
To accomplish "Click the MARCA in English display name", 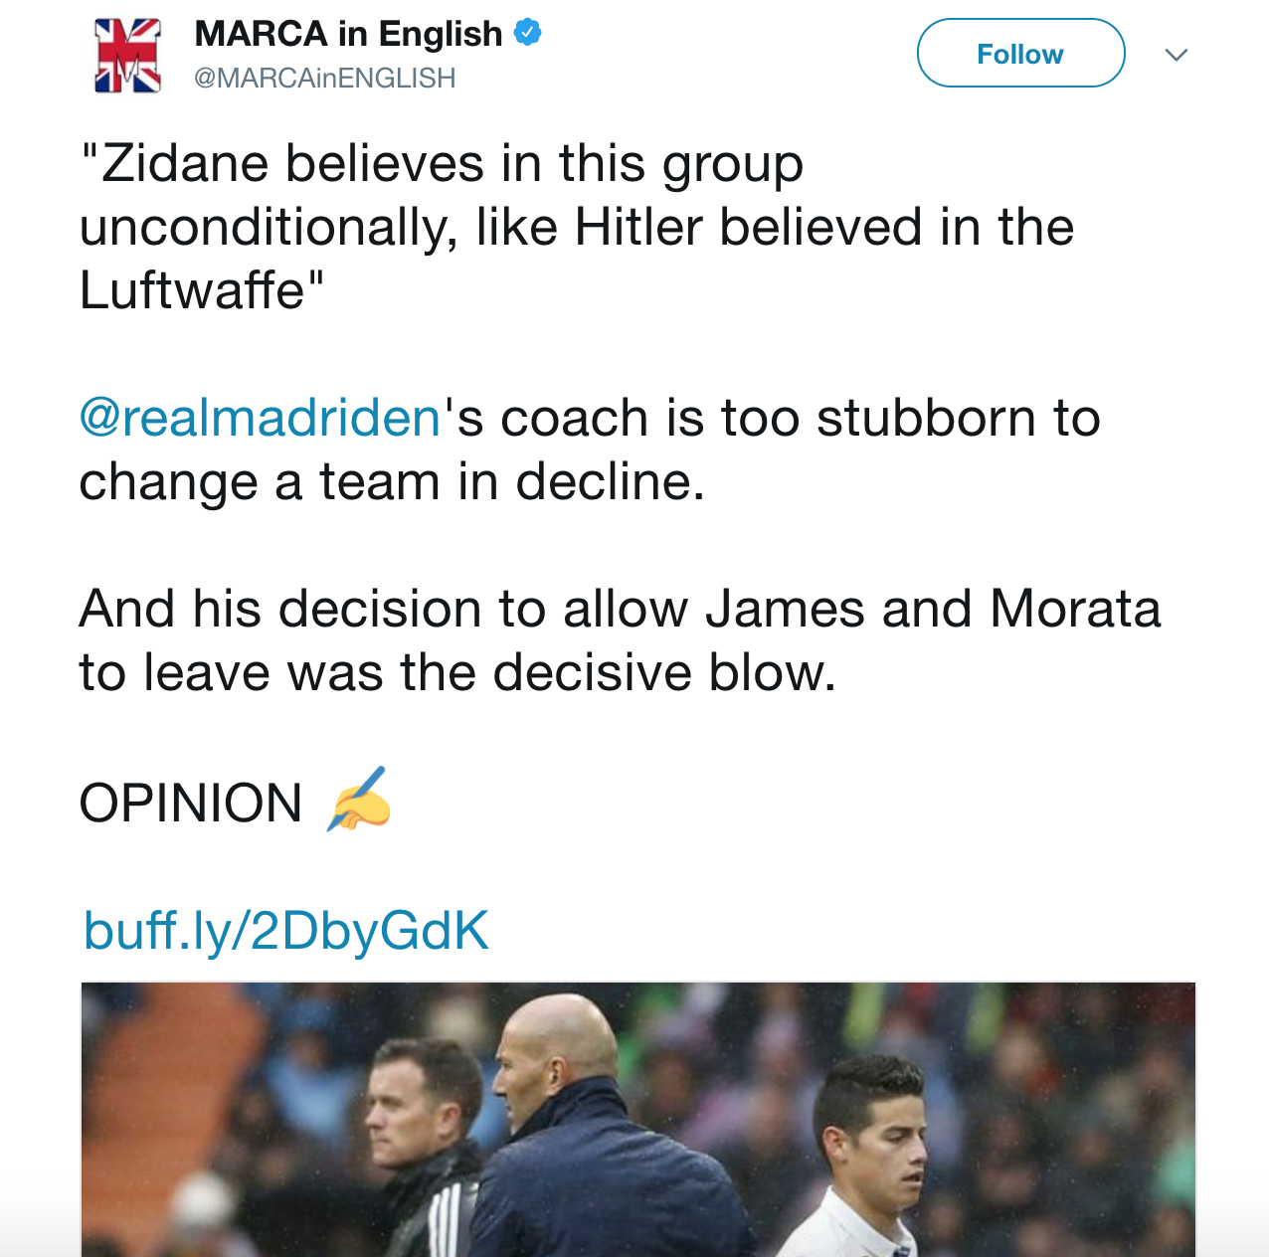I will [x=348, y=34].
